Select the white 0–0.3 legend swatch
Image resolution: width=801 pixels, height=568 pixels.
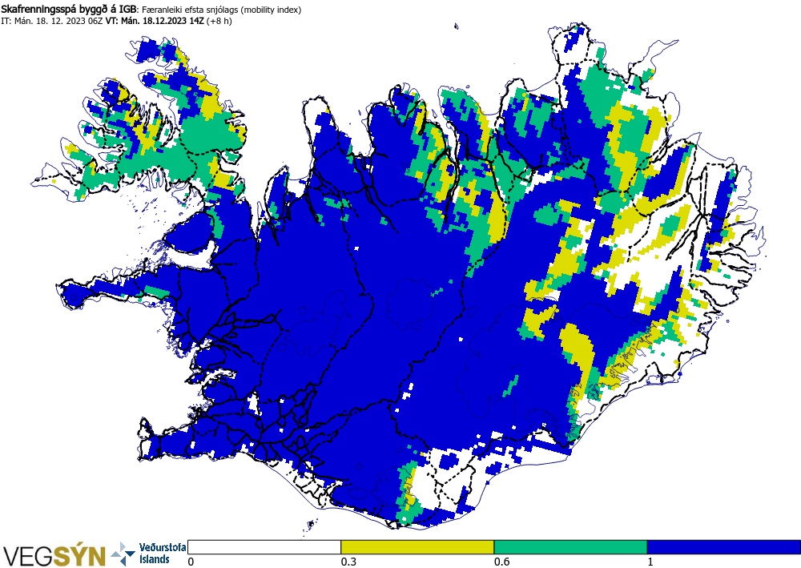click(264, 547)
